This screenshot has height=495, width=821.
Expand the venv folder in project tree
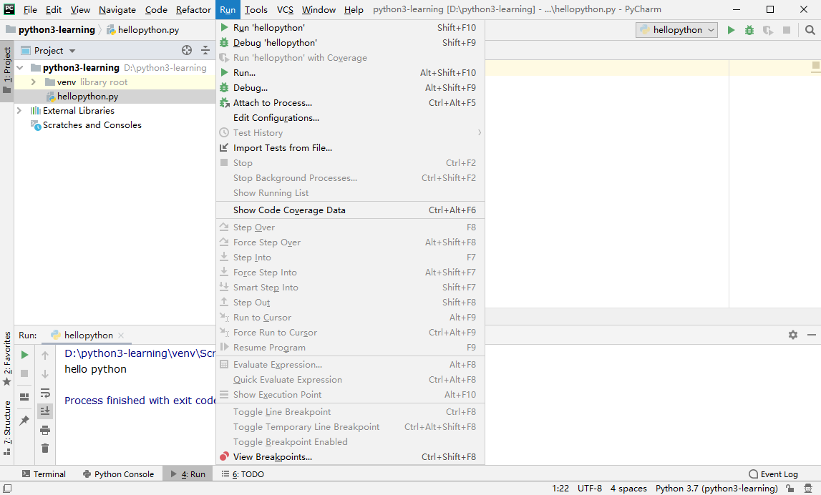point(34,82)
